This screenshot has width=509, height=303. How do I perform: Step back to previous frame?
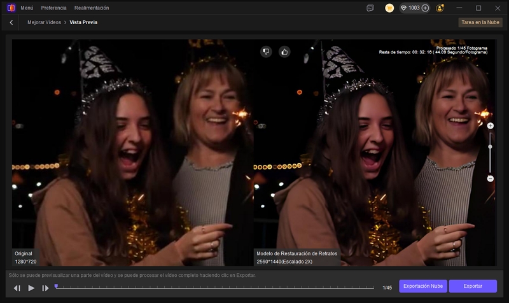coord(17,288)
